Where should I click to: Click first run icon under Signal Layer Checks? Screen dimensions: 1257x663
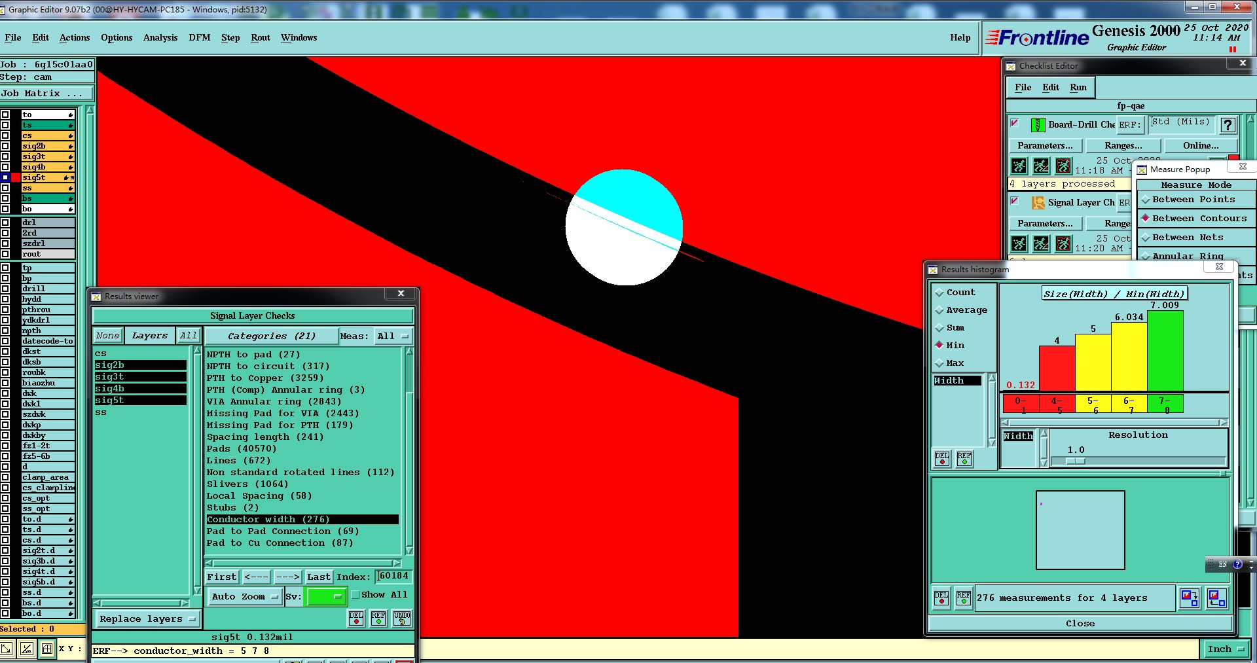(x=1019, y=244)
